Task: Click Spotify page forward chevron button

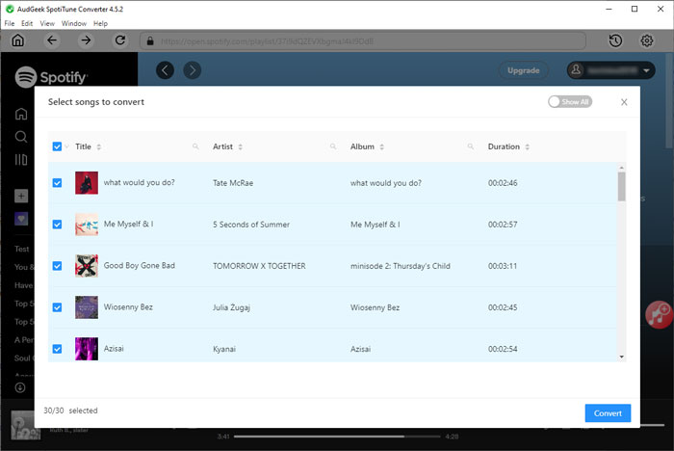Action: pos(193,70)
